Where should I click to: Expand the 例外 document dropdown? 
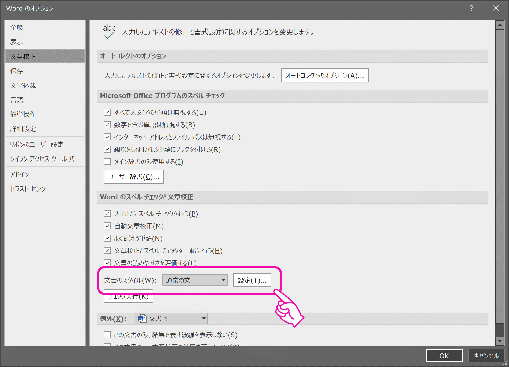tap(171, 319)
